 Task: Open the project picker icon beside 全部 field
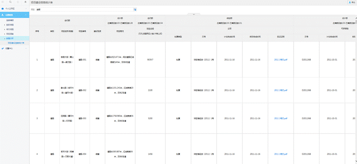[x=135, y=9]
